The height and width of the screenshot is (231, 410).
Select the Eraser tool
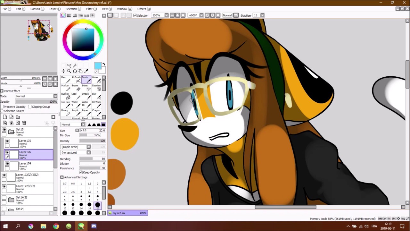[76, 88]
